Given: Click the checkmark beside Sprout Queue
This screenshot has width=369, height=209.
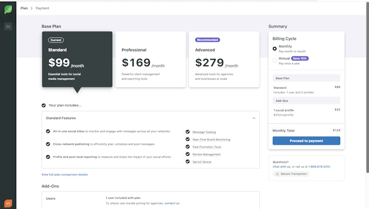Looking at the screenshot, I should click(x=188, y=161).
